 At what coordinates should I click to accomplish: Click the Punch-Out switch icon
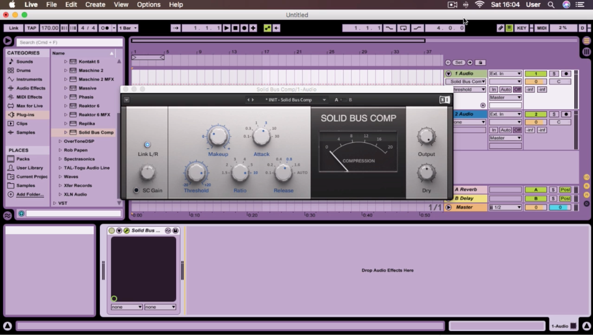click(x=417, y=28)
